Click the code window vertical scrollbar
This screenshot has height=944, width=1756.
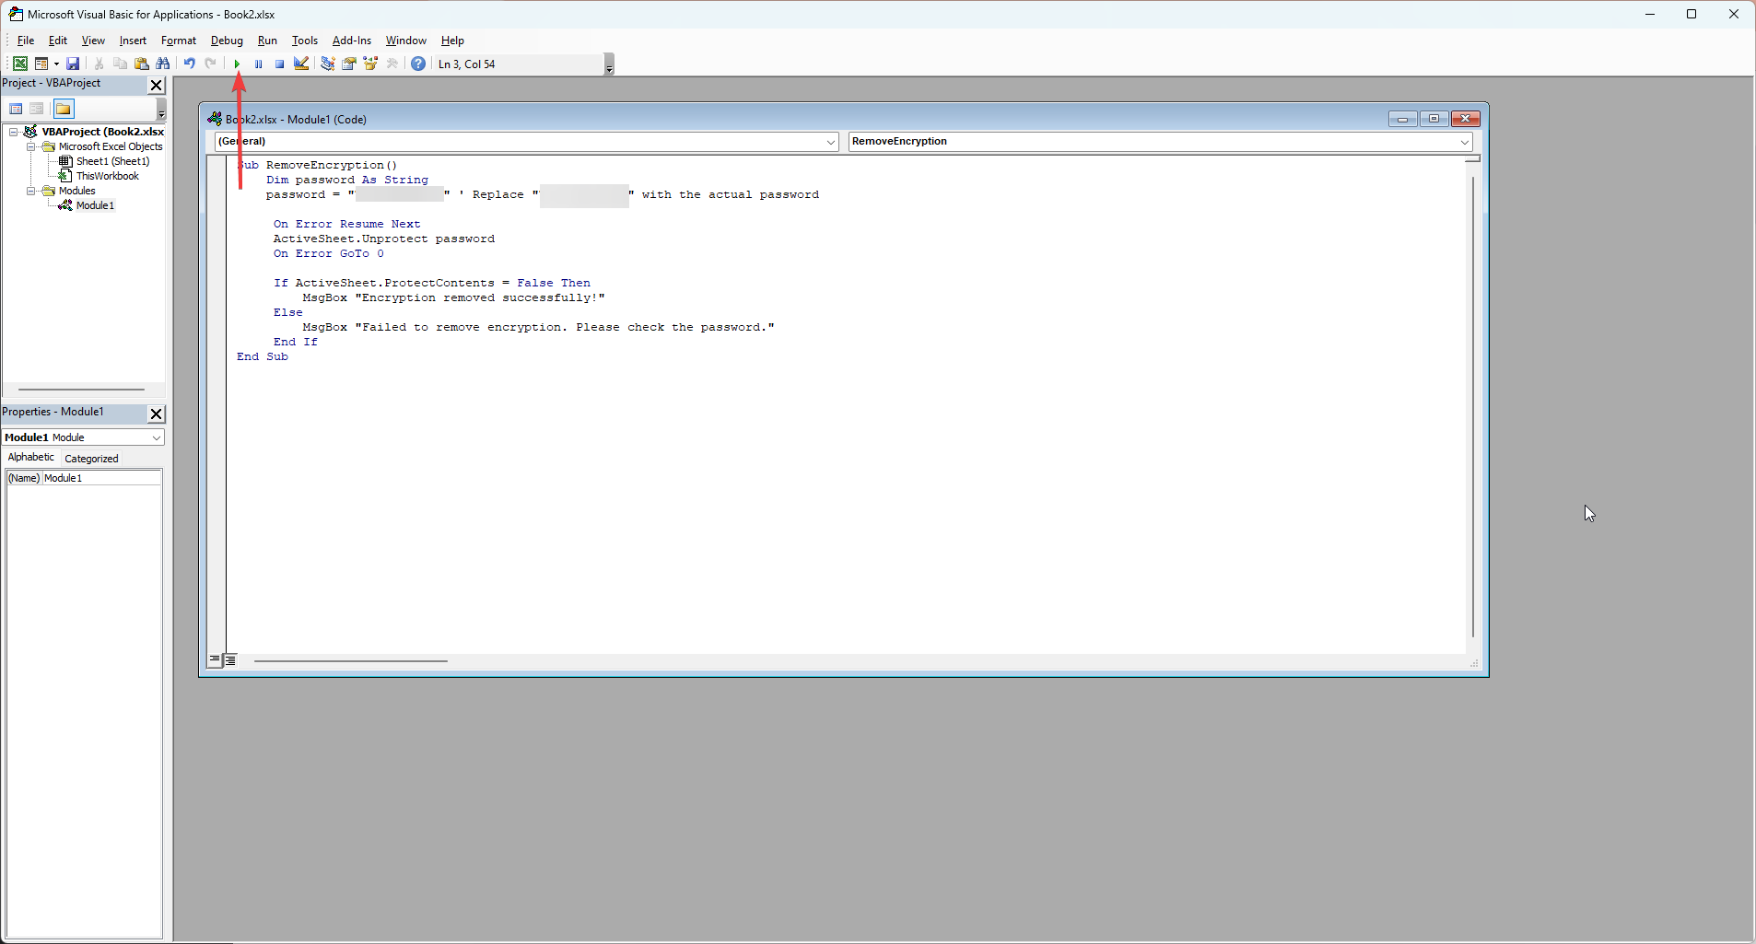coord(1473,407)
